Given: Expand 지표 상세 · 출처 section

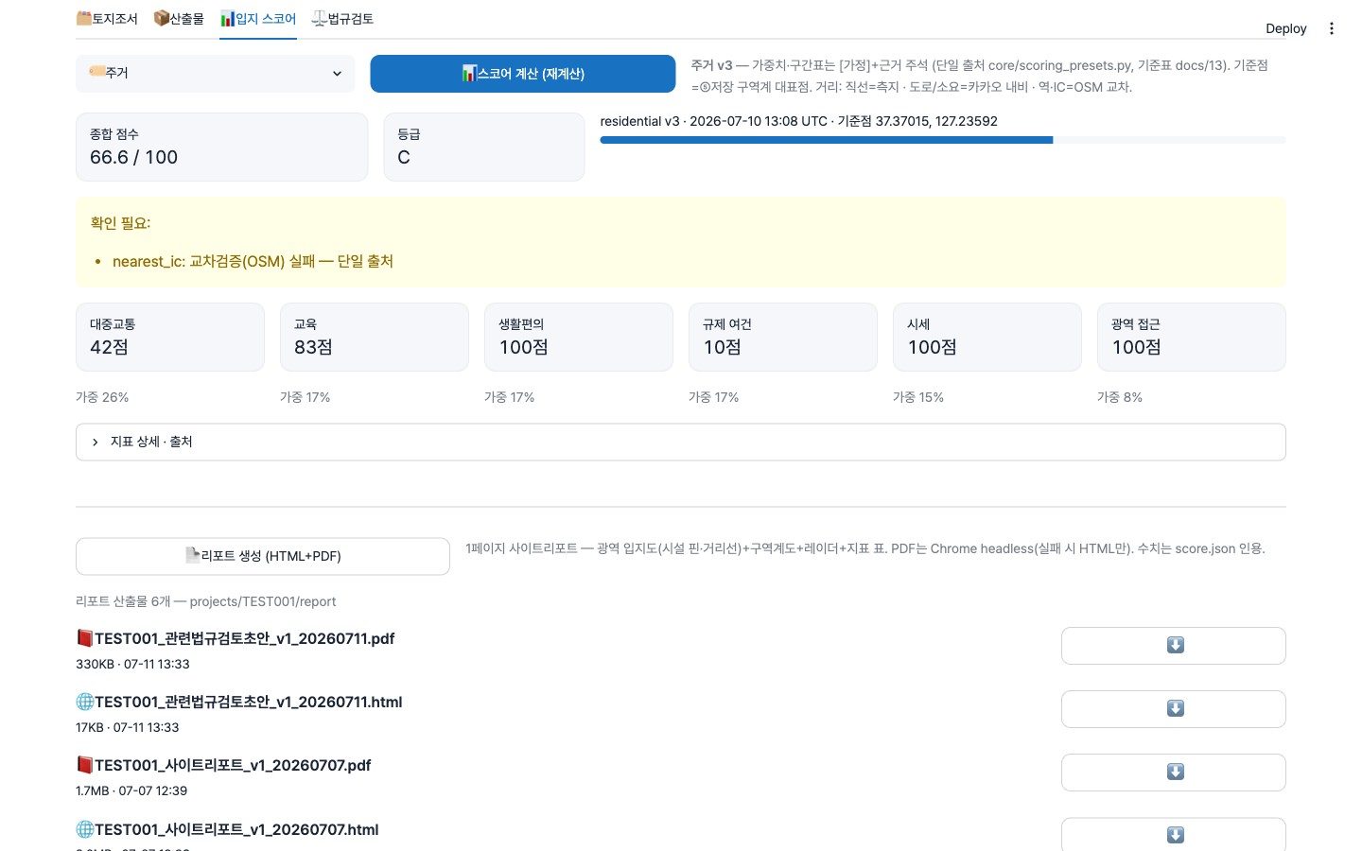Looking at the screenshot, I should click(x=681, y=442).
